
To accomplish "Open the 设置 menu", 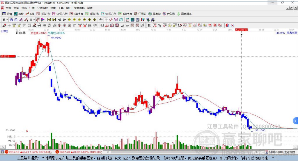I will point(53,8).
